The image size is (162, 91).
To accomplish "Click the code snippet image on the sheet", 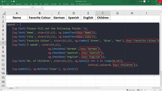I will tap(83, 49).
